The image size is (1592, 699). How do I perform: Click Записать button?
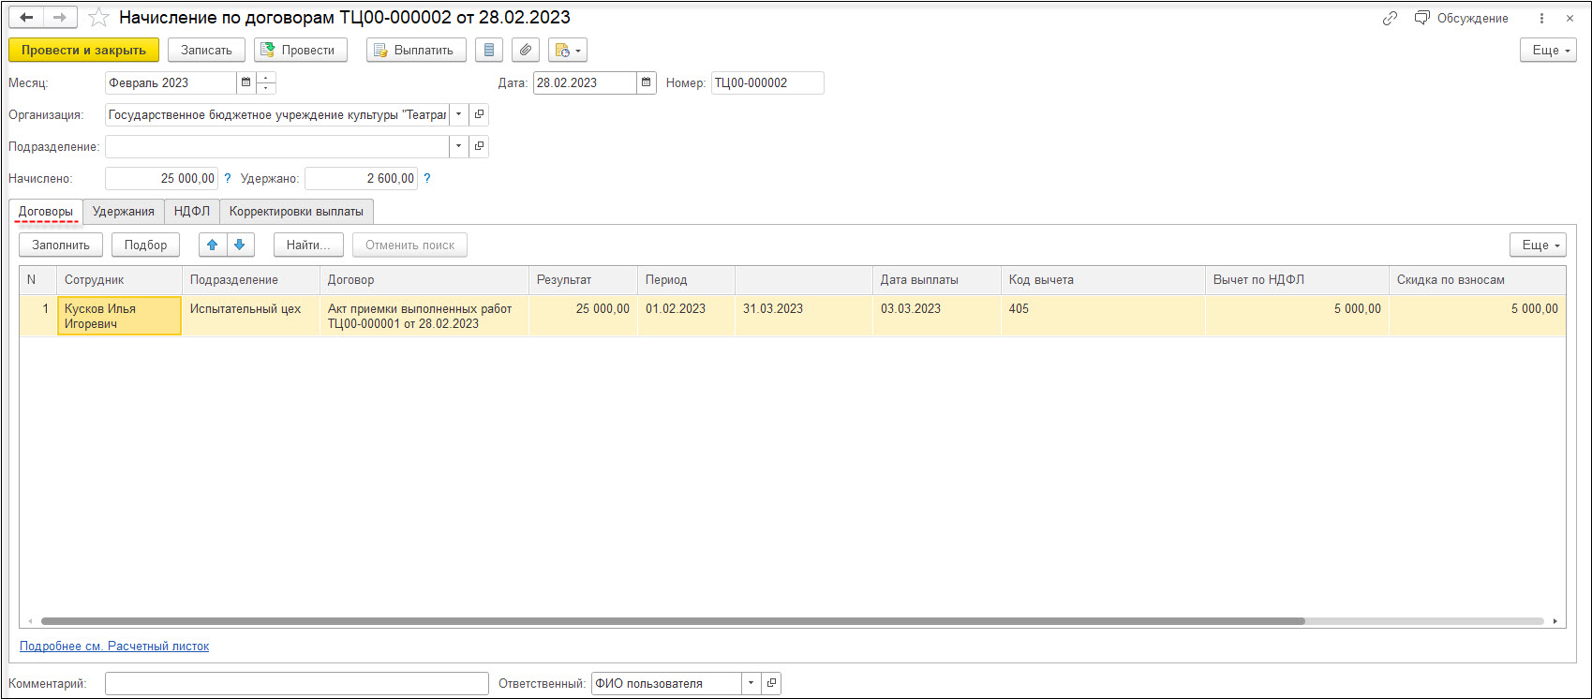click(x=206, y=50)
